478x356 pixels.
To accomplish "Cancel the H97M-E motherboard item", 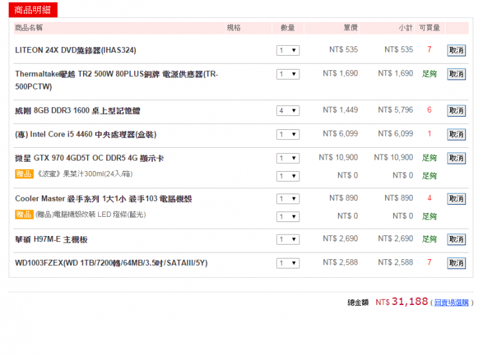I will [456, 239].
